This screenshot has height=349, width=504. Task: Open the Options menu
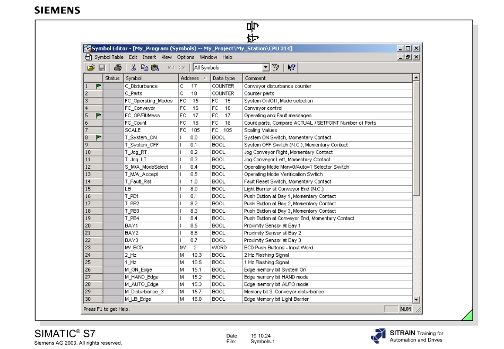[x=186, y=57]
